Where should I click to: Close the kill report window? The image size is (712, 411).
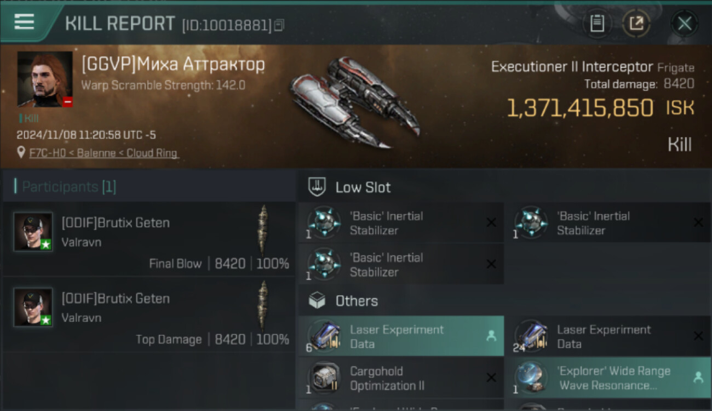pos(684,24)
